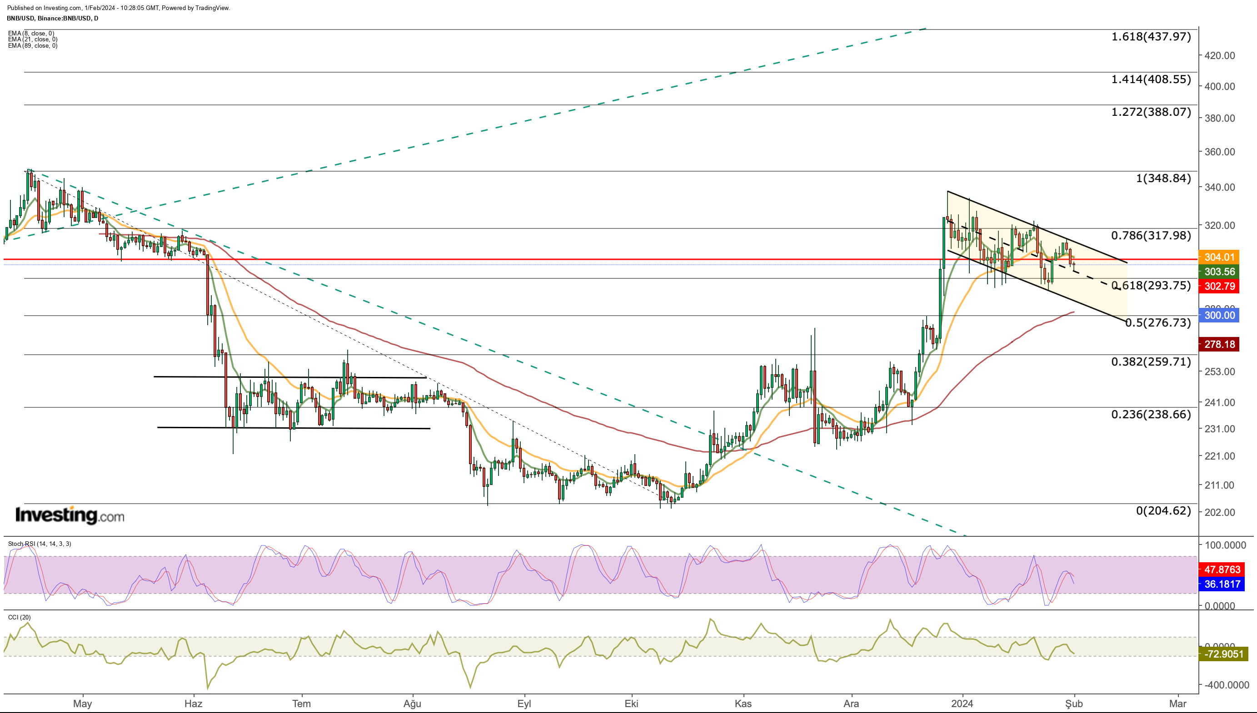Viewport: 1257px width, 713px height.
Task: Click the -72.9051 CCI value tag
Action: (x=1223, y=654)
